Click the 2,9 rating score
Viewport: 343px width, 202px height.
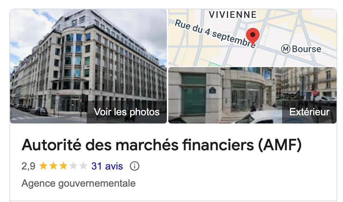[x=28, y=166]
